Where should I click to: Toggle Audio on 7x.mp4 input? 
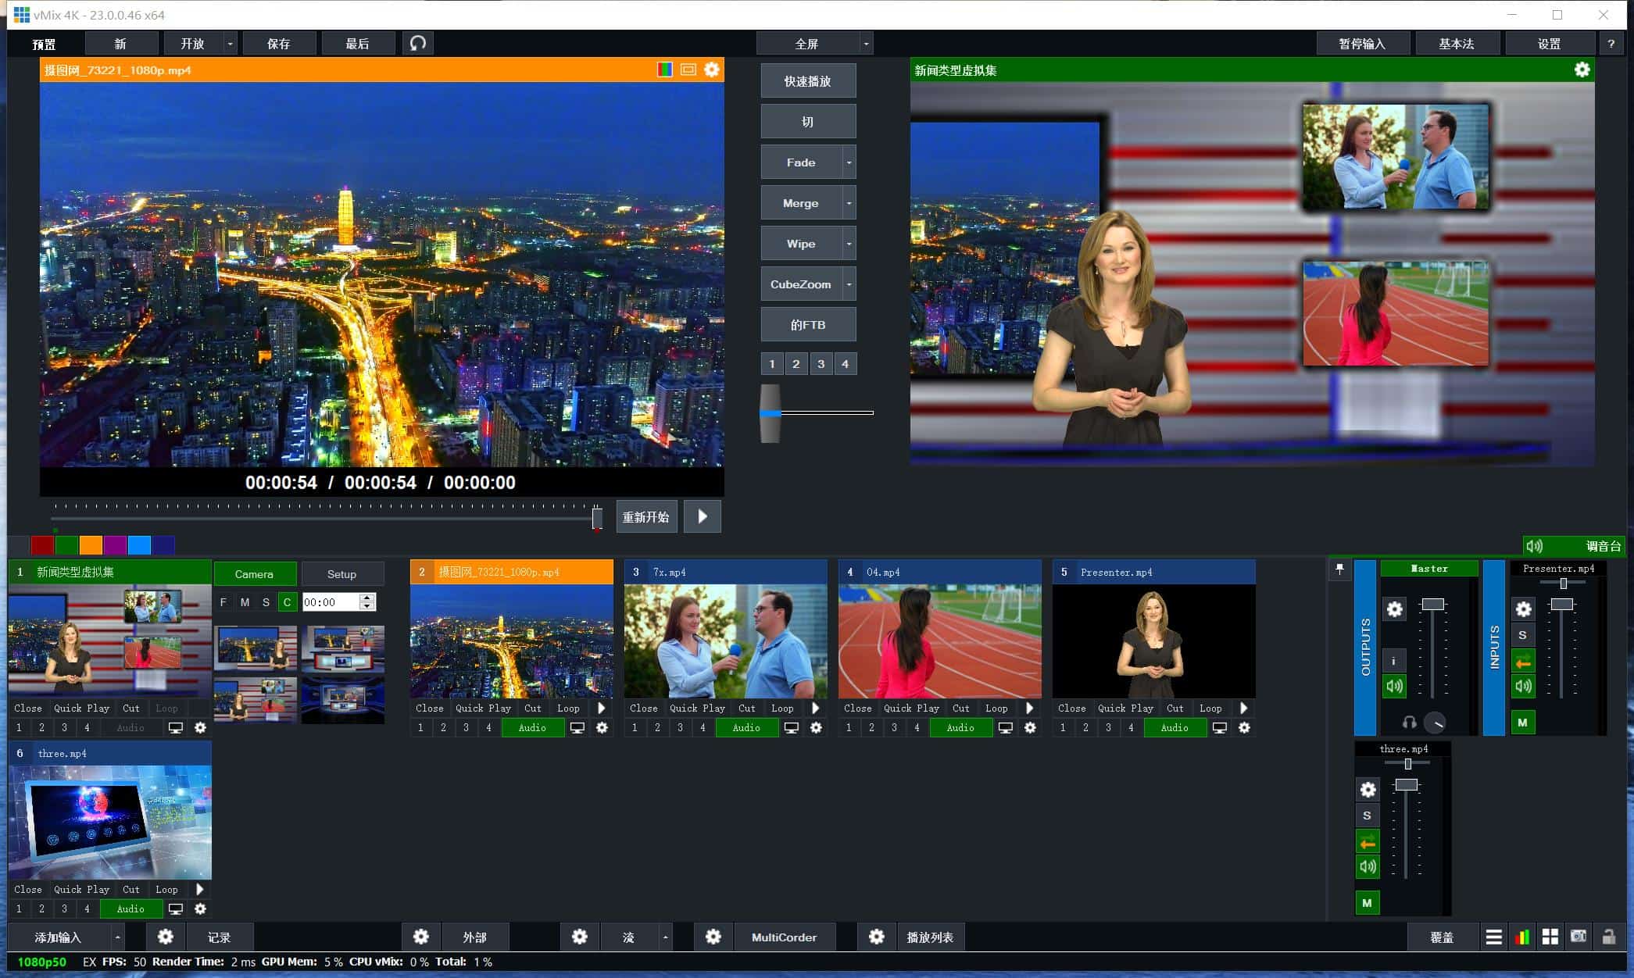pos(746,727)
